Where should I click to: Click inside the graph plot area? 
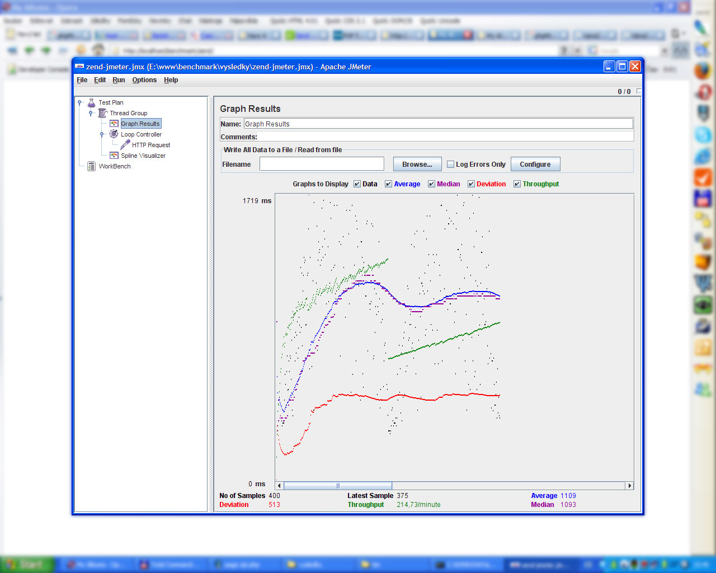pyautogui.click(x=454, y=337)
